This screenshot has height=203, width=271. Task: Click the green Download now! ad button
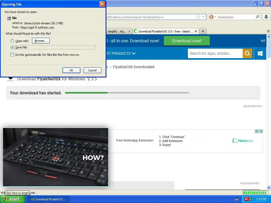[187, 41]
